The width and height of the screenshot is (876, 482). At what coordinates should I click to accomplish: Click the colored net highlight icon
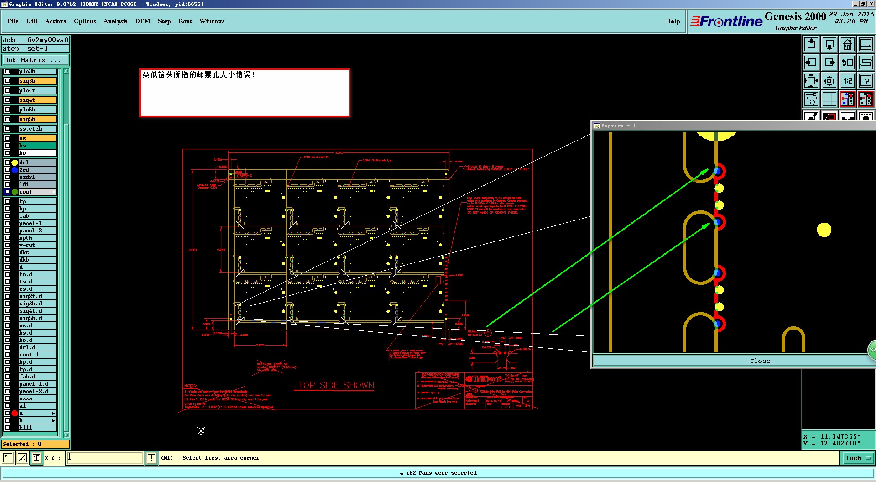pyautogui.click(x=848, y=99)
